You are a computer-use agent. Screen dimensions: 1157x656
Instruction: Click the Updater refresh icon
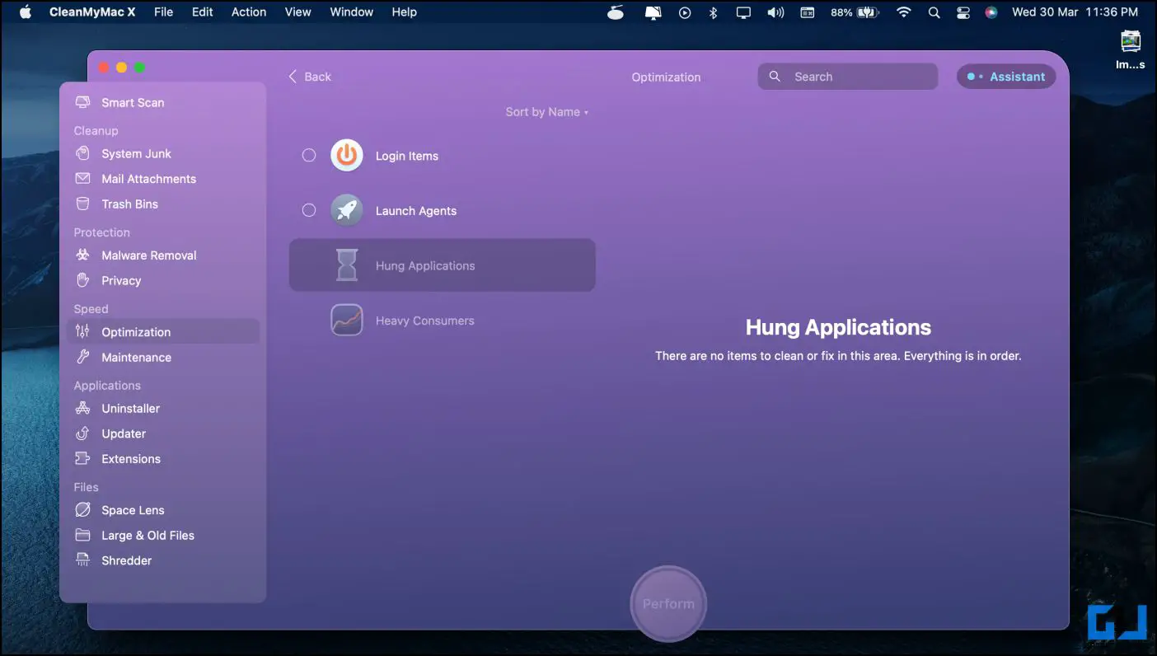click(82, 433)
